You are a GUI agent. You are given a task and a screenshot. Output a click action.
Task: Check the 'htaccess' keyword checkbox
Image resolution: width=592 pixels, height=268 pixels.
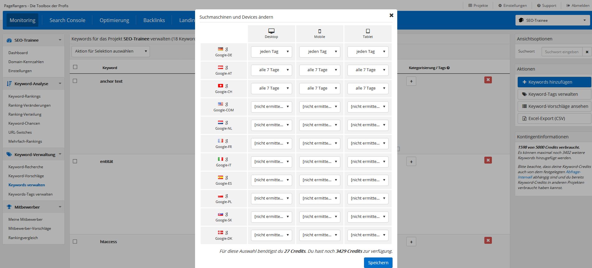pyautogui.click(x=75, y=242)
